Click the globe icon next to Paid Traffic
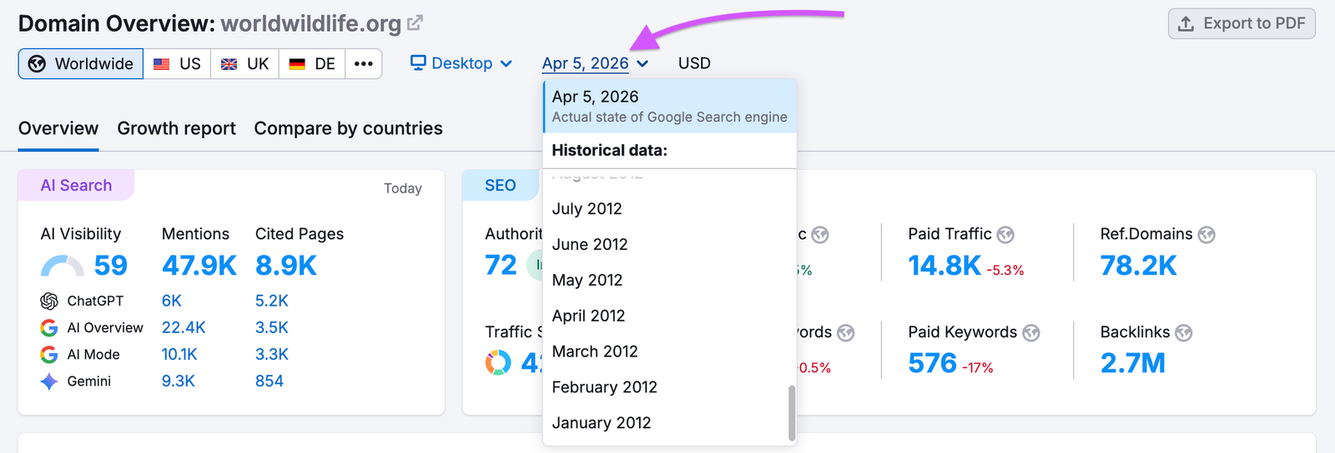 tap(1005, 235)
